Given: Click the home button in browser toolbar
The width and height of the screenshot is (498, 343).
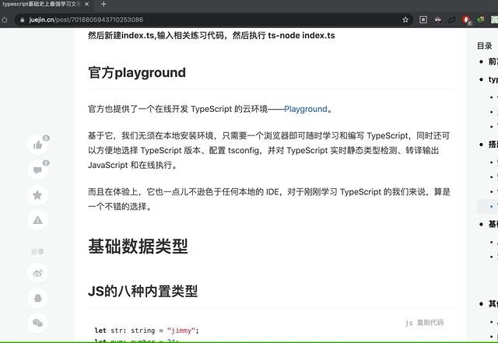Looking at the screenshot, I should [5, 19].
